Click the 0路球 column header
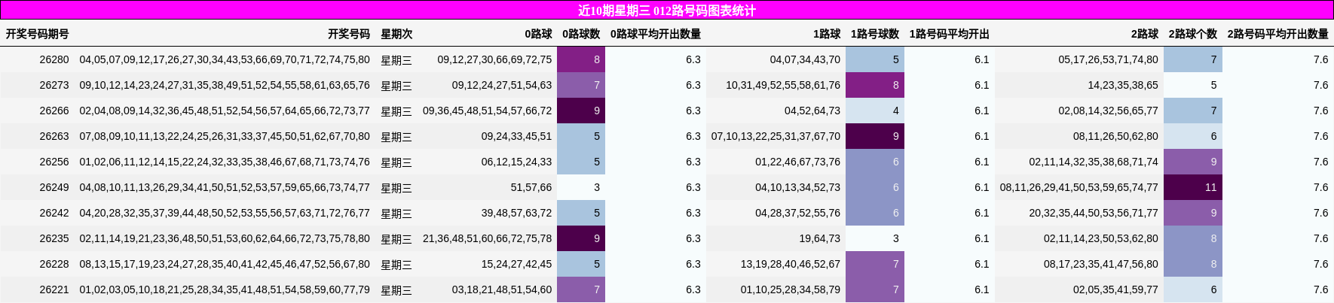 click(538, 34)
